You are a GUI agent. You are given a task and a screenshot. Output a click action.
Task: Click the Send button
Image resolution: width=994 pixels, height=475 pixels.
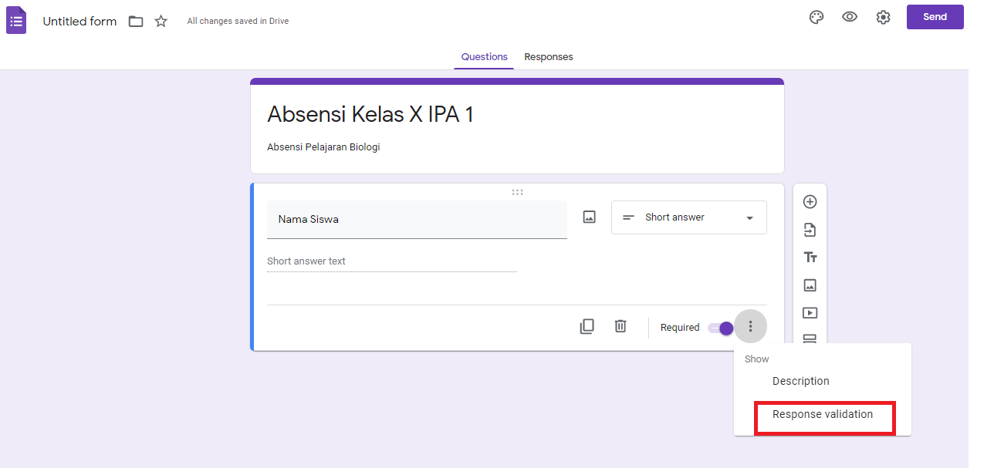tap(935, 16)
